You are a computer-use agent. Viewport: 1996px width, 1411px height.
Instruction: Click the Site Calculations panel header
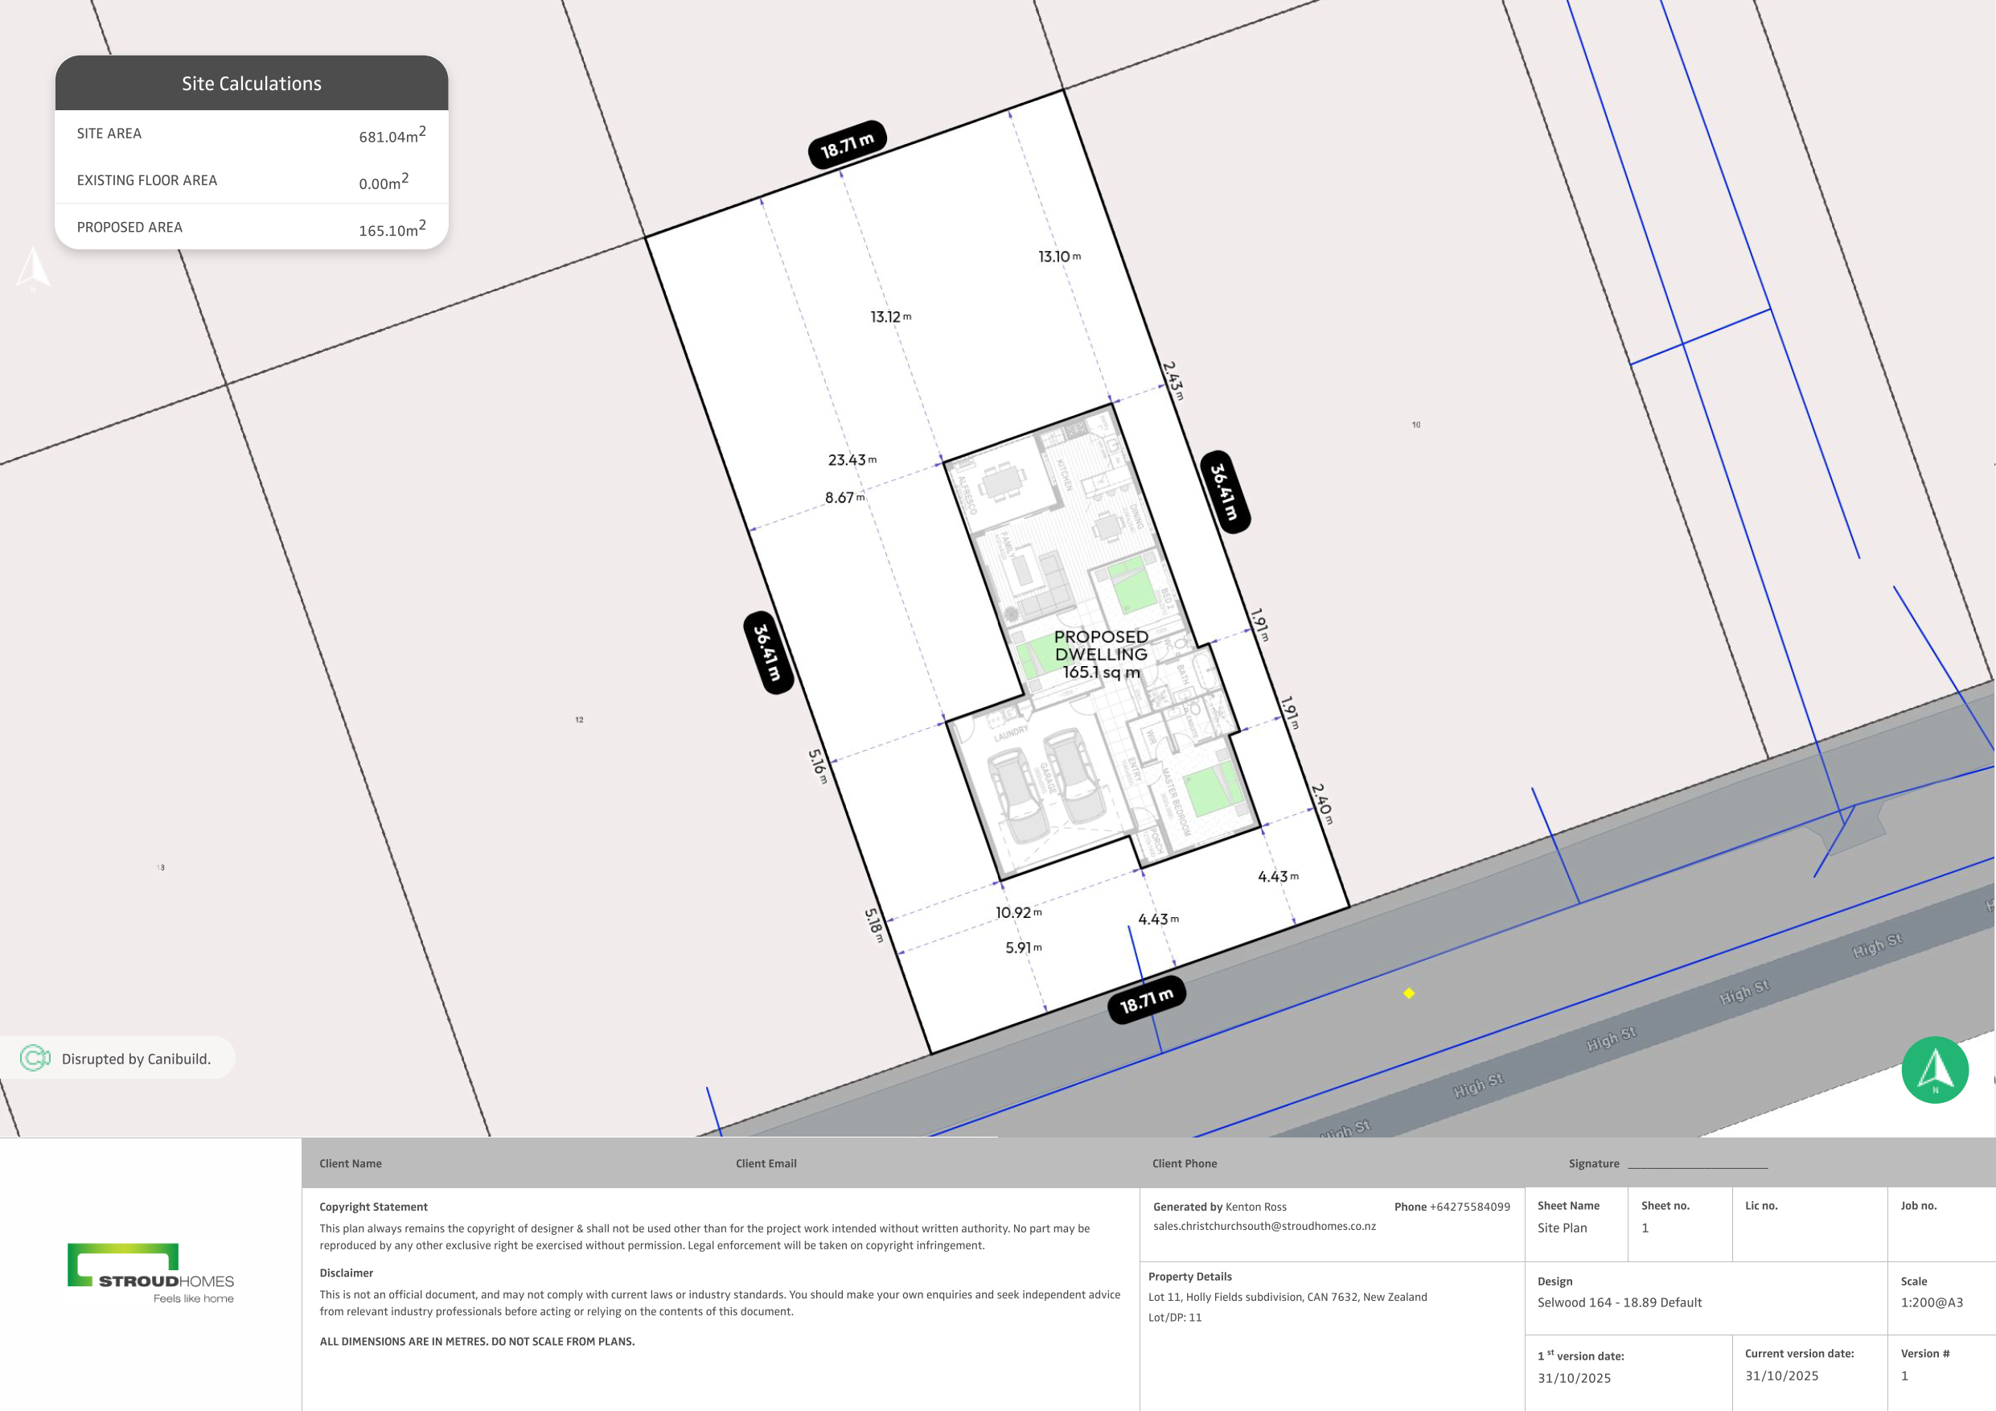click(x=251, y=84)
